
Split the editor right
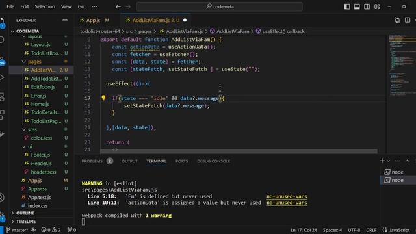coord(408,20)
